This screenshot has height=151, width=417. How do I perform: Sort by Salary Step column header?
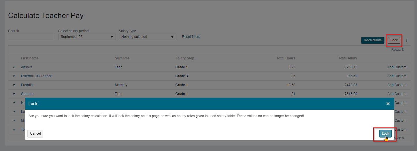click(185, 58)
